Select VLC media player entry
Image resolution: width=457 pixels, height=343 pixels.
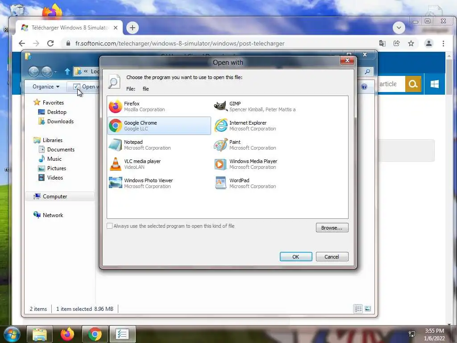pyautogui.click(x=159, y=164)
